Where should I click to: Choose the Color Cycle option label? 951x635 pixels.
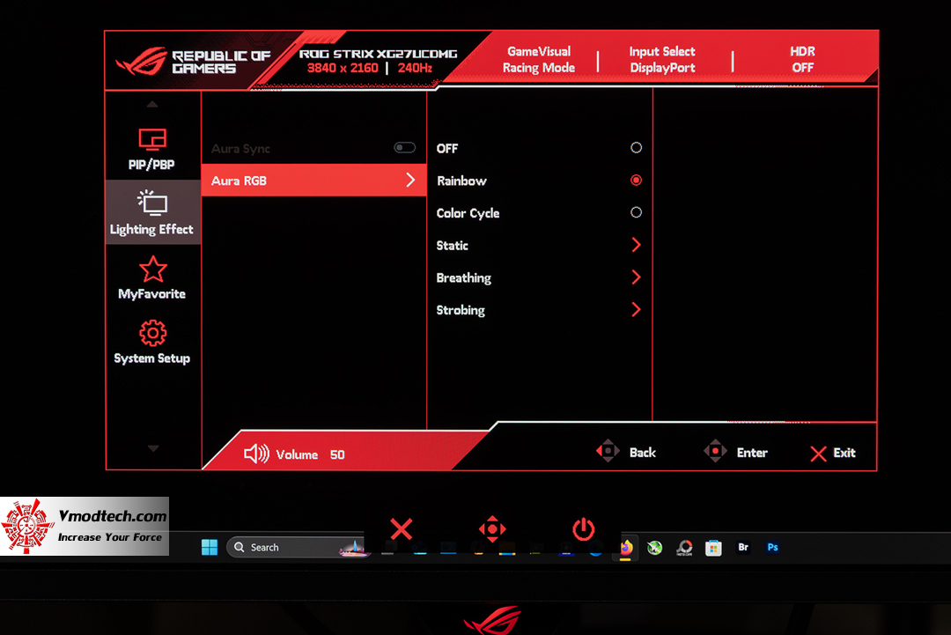click(x=468, y=213)
